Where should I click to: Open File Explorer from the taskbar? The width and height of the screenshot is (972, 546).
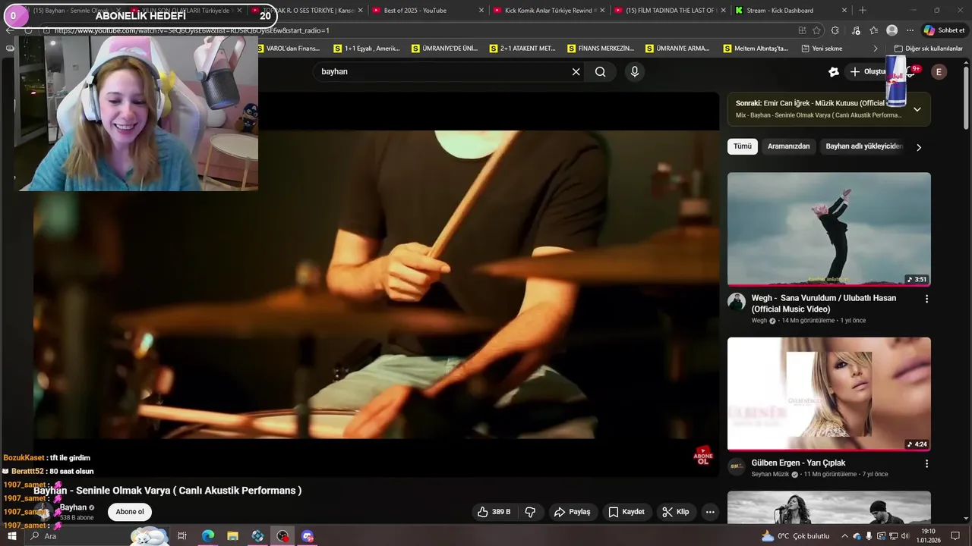point(232,536)
